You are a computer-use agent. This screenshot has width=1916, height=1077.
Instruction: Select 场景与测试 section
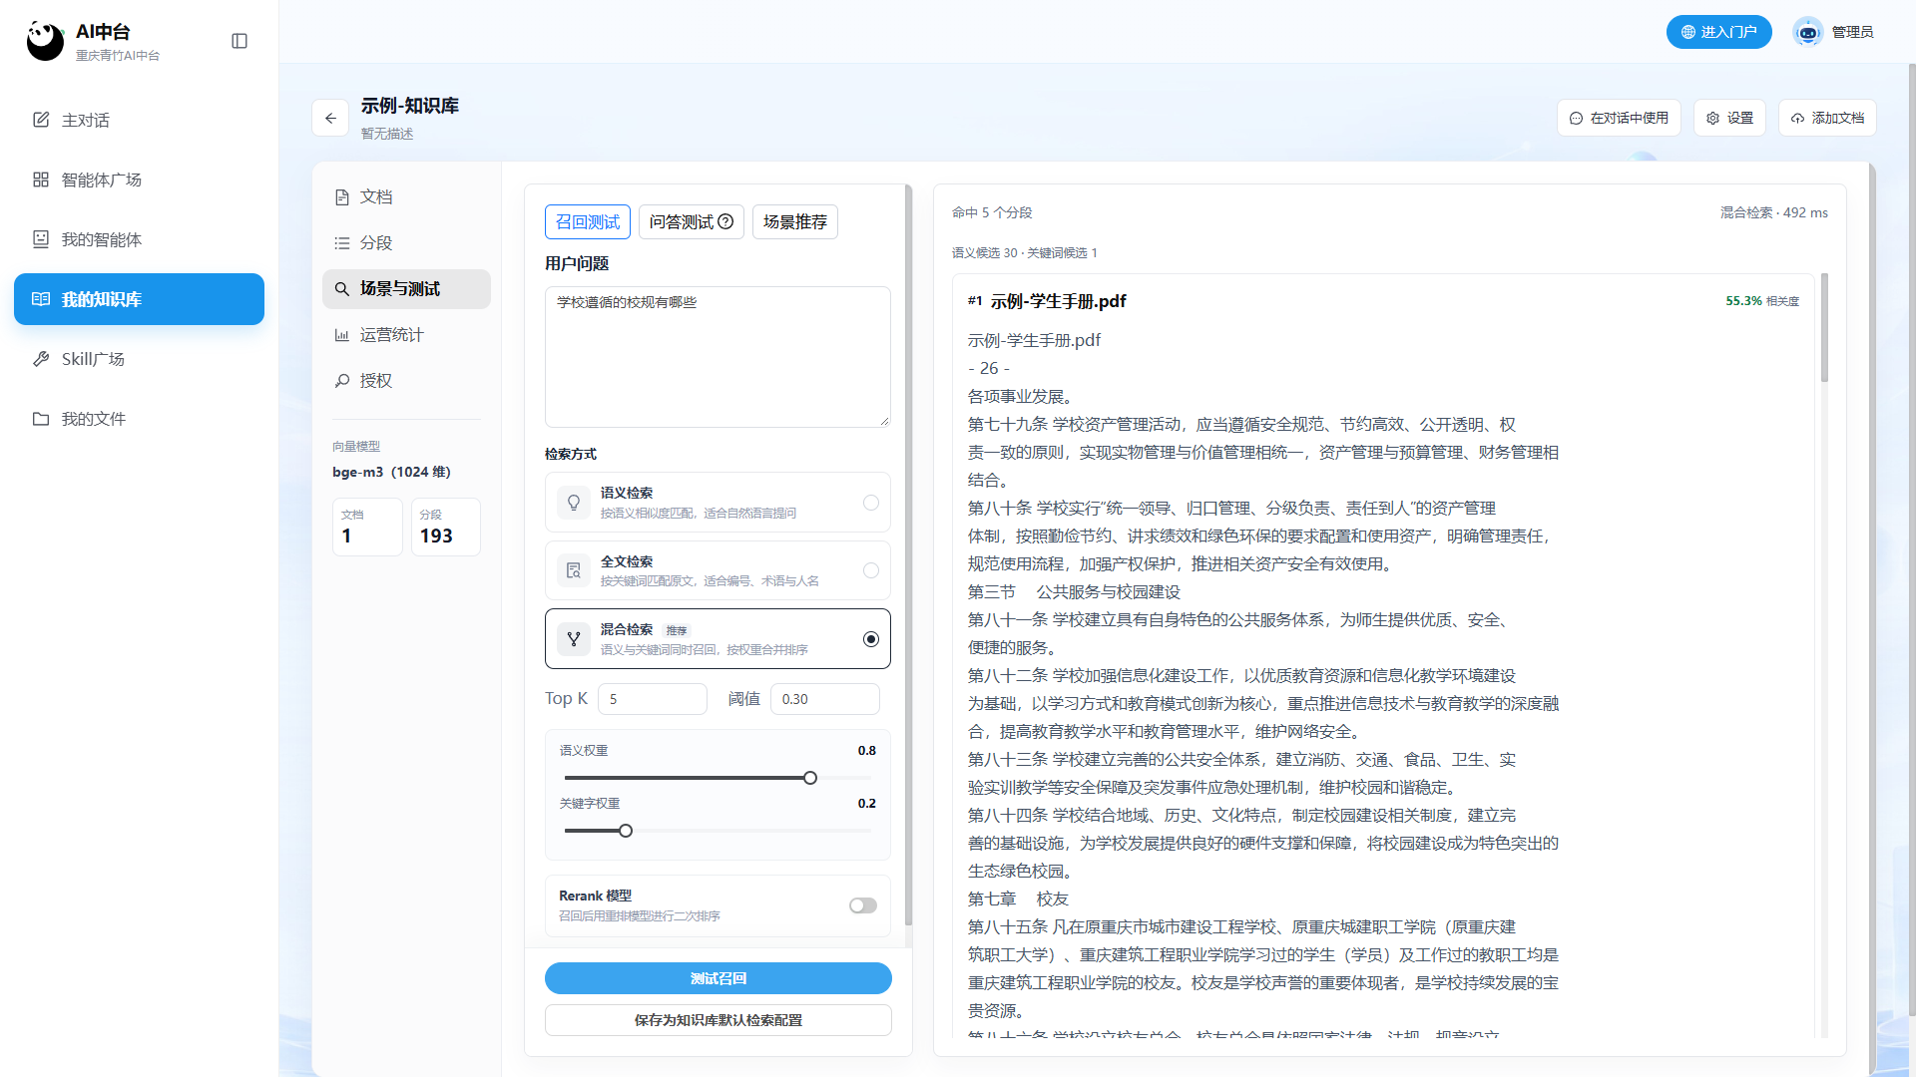tap(406, 288)
